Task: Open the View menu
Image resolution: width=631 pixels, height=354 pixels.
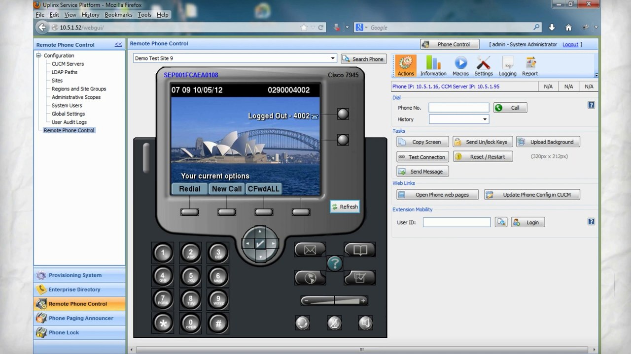Action: (x=70, y=15)
